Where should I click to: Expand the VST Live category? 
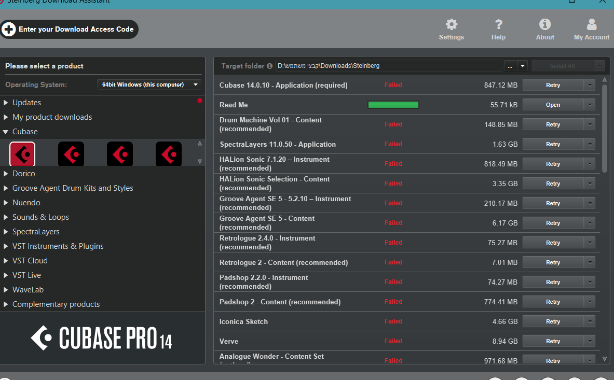(x=6, y=275)
